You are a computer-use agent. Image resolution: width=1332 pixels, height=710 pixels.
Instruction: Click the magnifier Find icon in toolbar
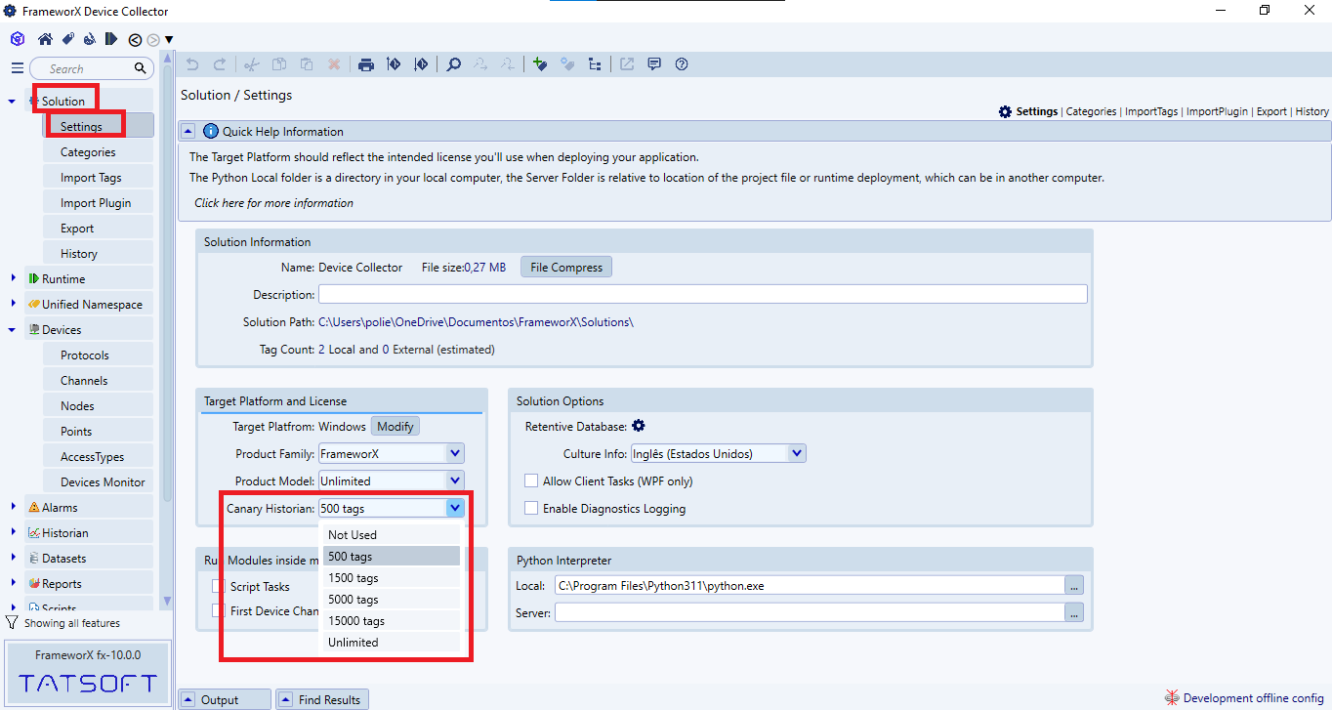click(454, 64)
